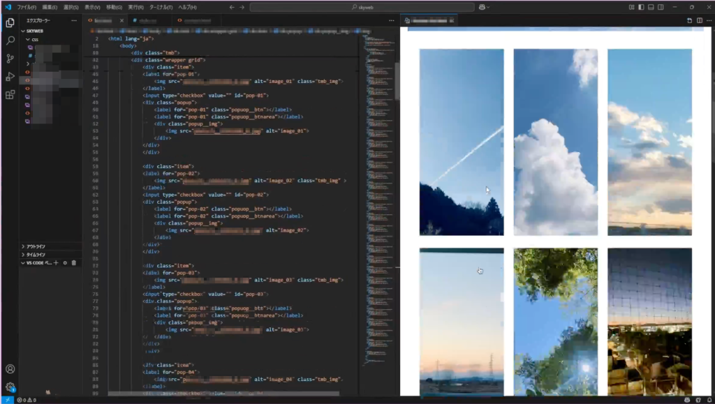This screenshot has width=715, height=404.
Task: Open the ファイル(F) menu
Action: (27, 7)
